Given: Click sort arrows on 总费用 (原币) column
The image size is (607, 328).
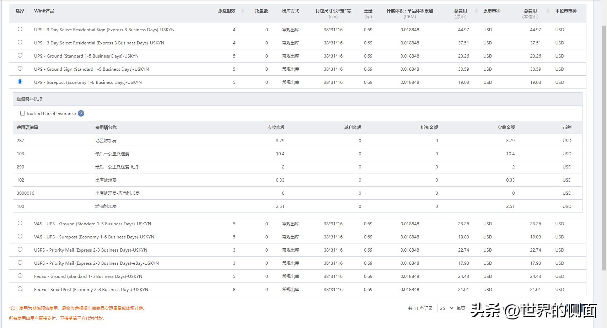Looking at the screenshot, I should point(476,11).
